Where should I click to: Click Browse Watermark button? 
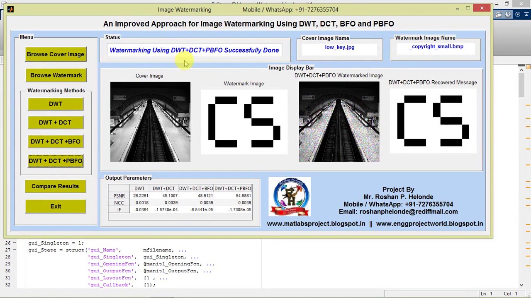pyautogui.click(x=56, y=75)
